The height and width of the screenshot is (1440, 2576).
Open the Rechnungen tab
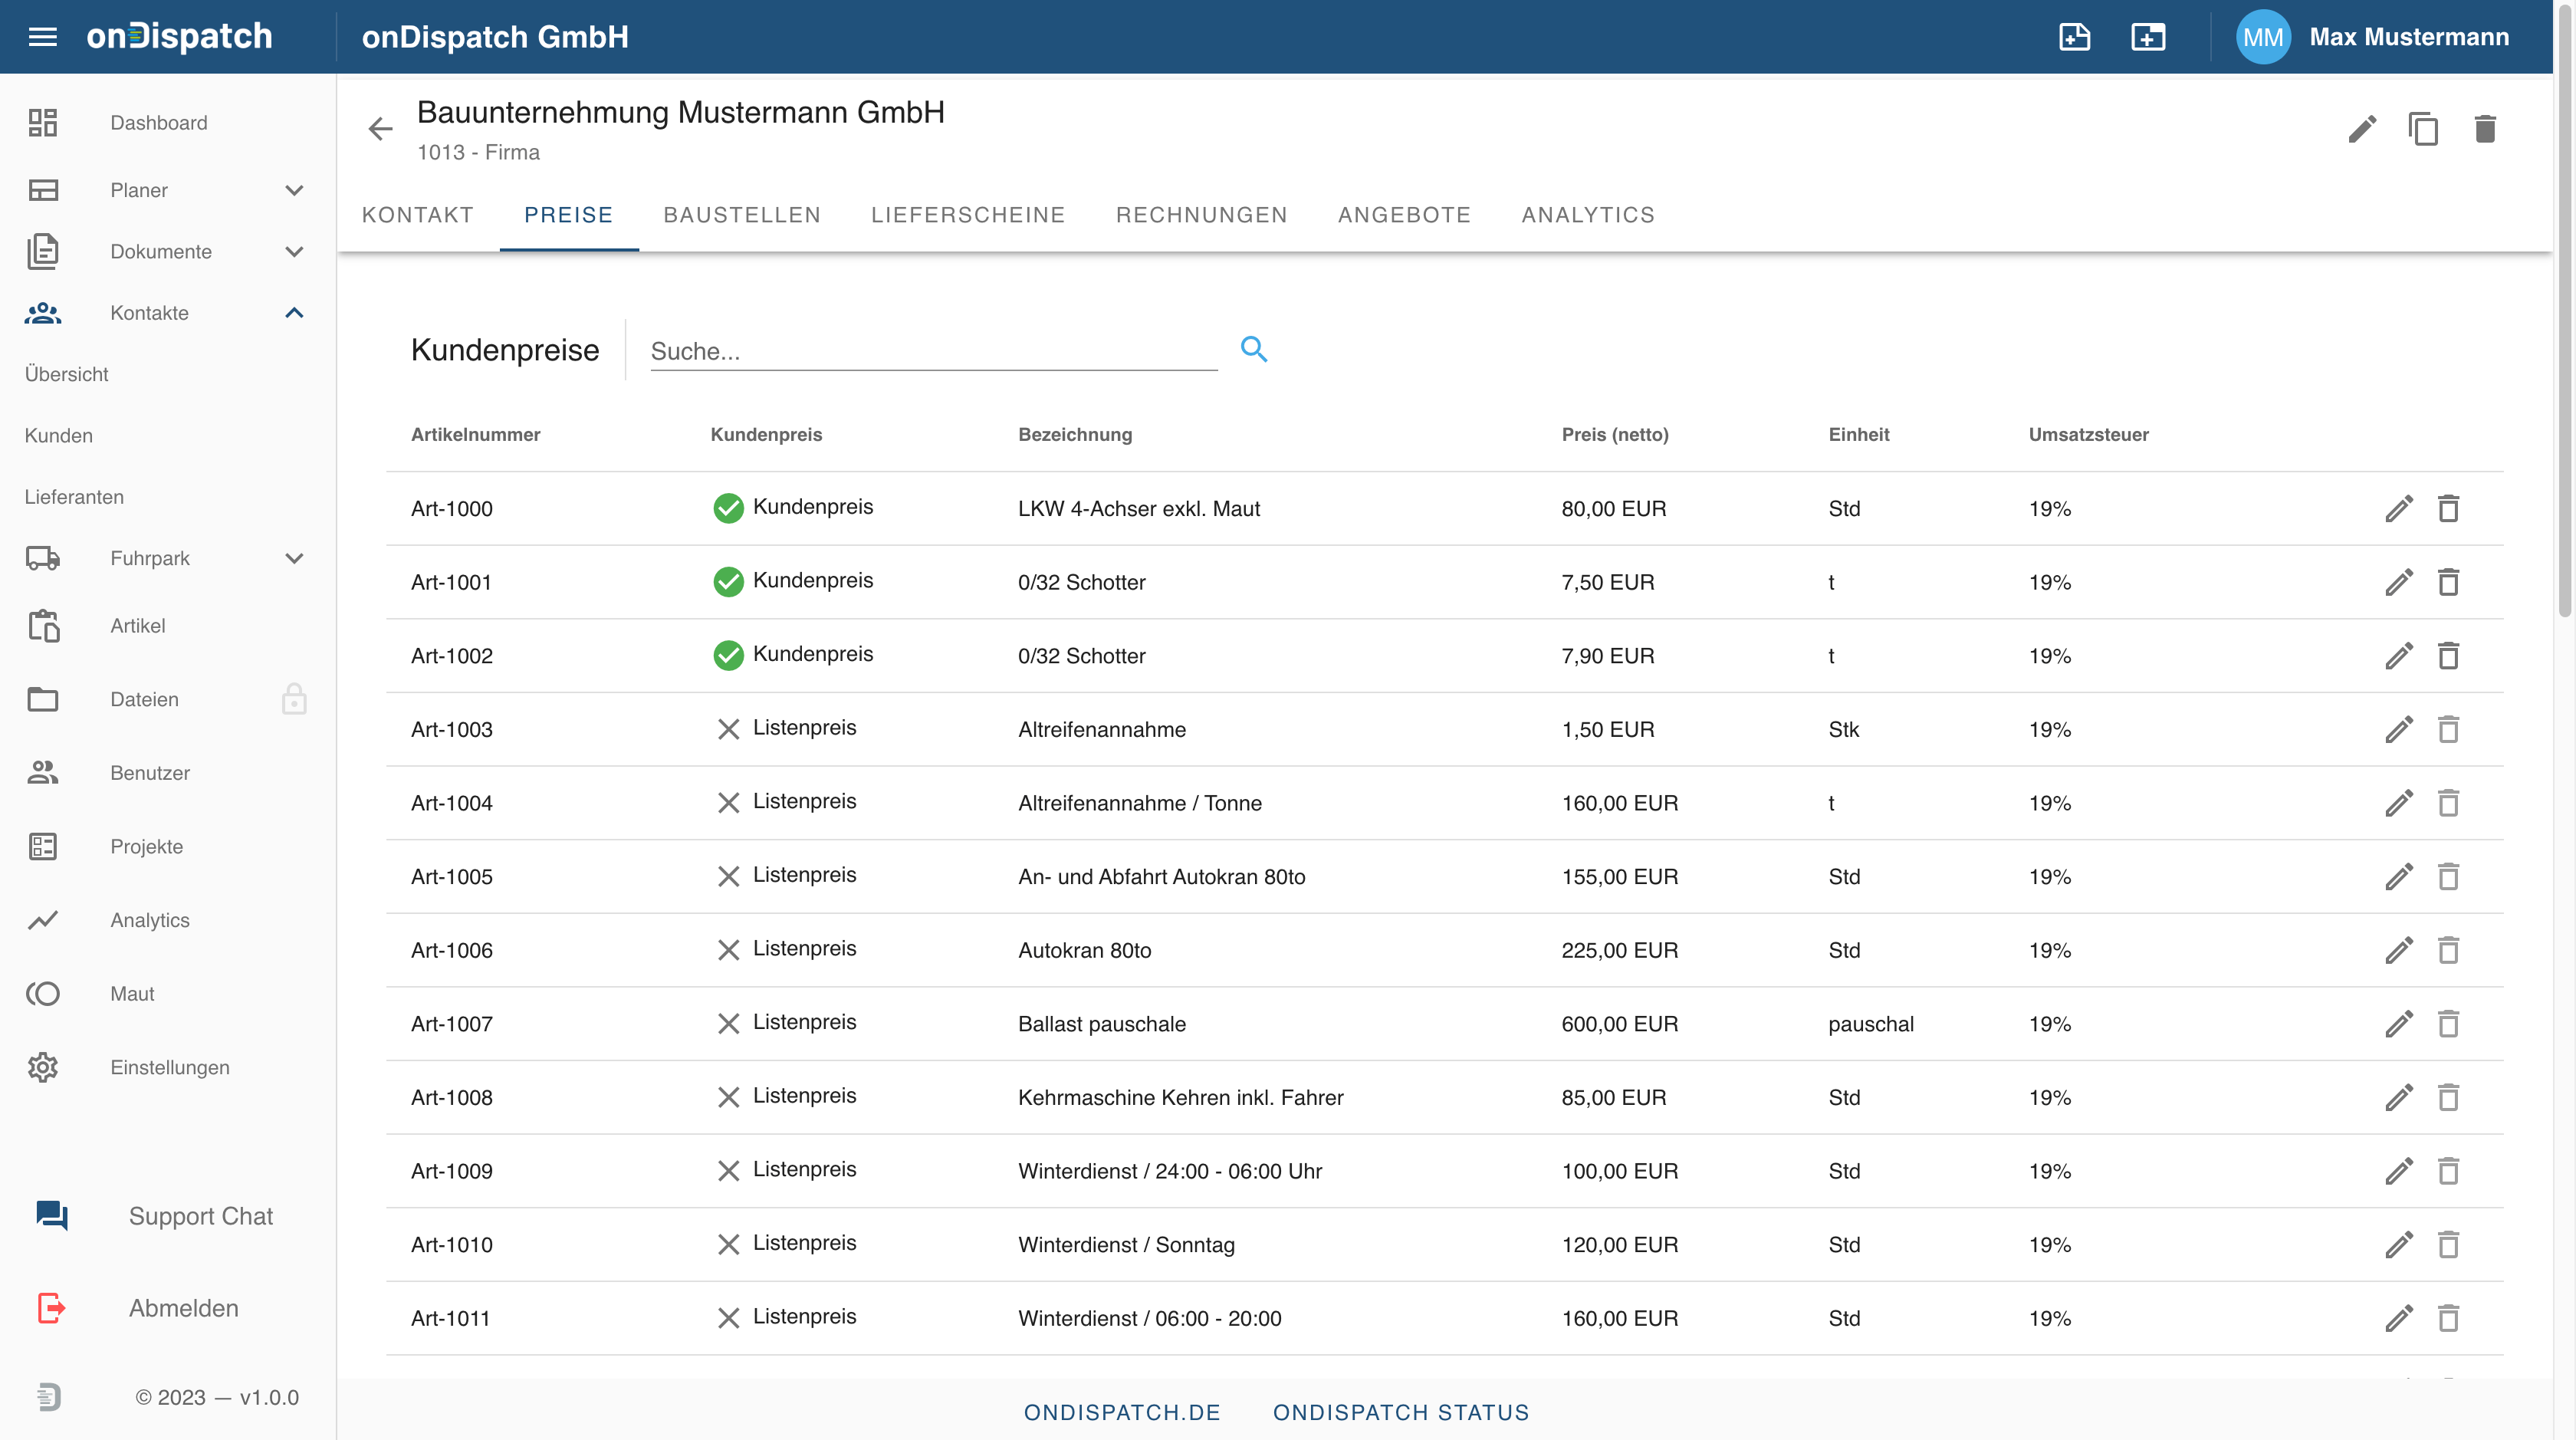(x=1201, y=215)
